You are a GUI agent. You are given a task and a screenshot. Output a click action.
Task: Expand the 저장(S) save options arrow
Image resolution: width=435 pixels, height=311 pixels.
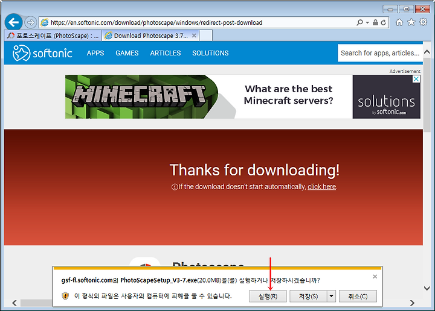click(332, 297)
